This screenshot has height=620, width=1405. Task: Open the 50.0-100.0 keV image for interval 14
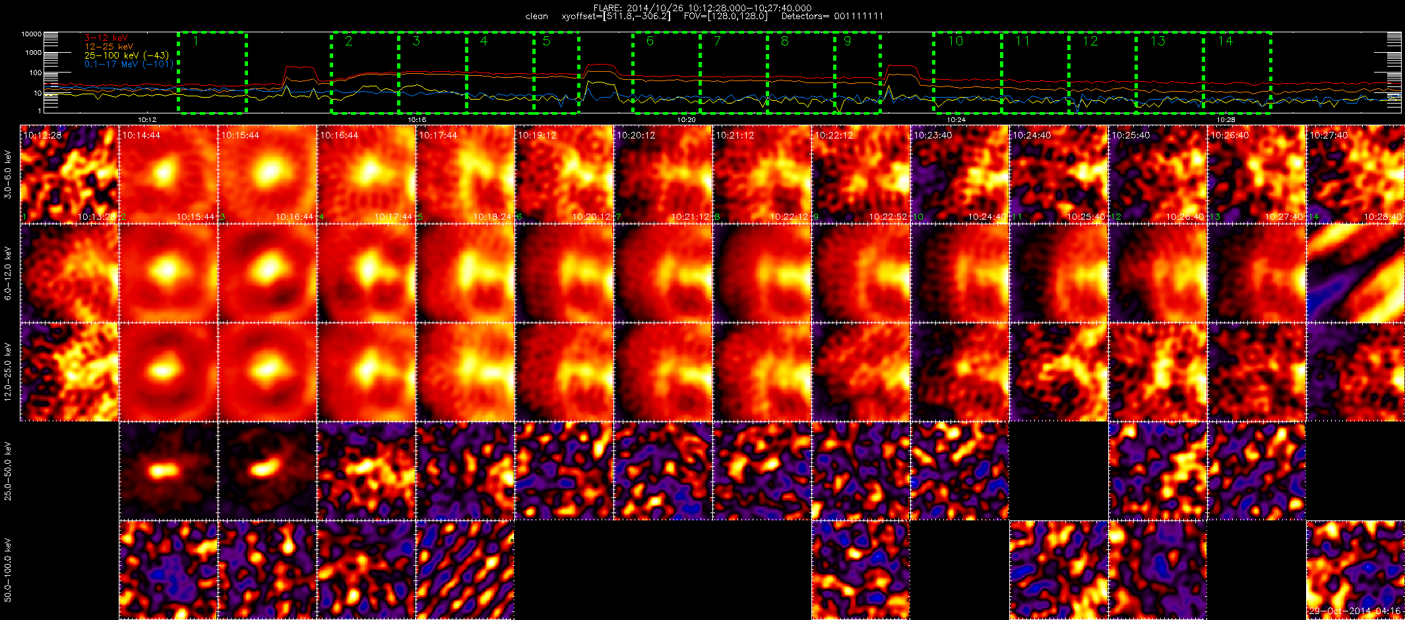pos(1356,570)
